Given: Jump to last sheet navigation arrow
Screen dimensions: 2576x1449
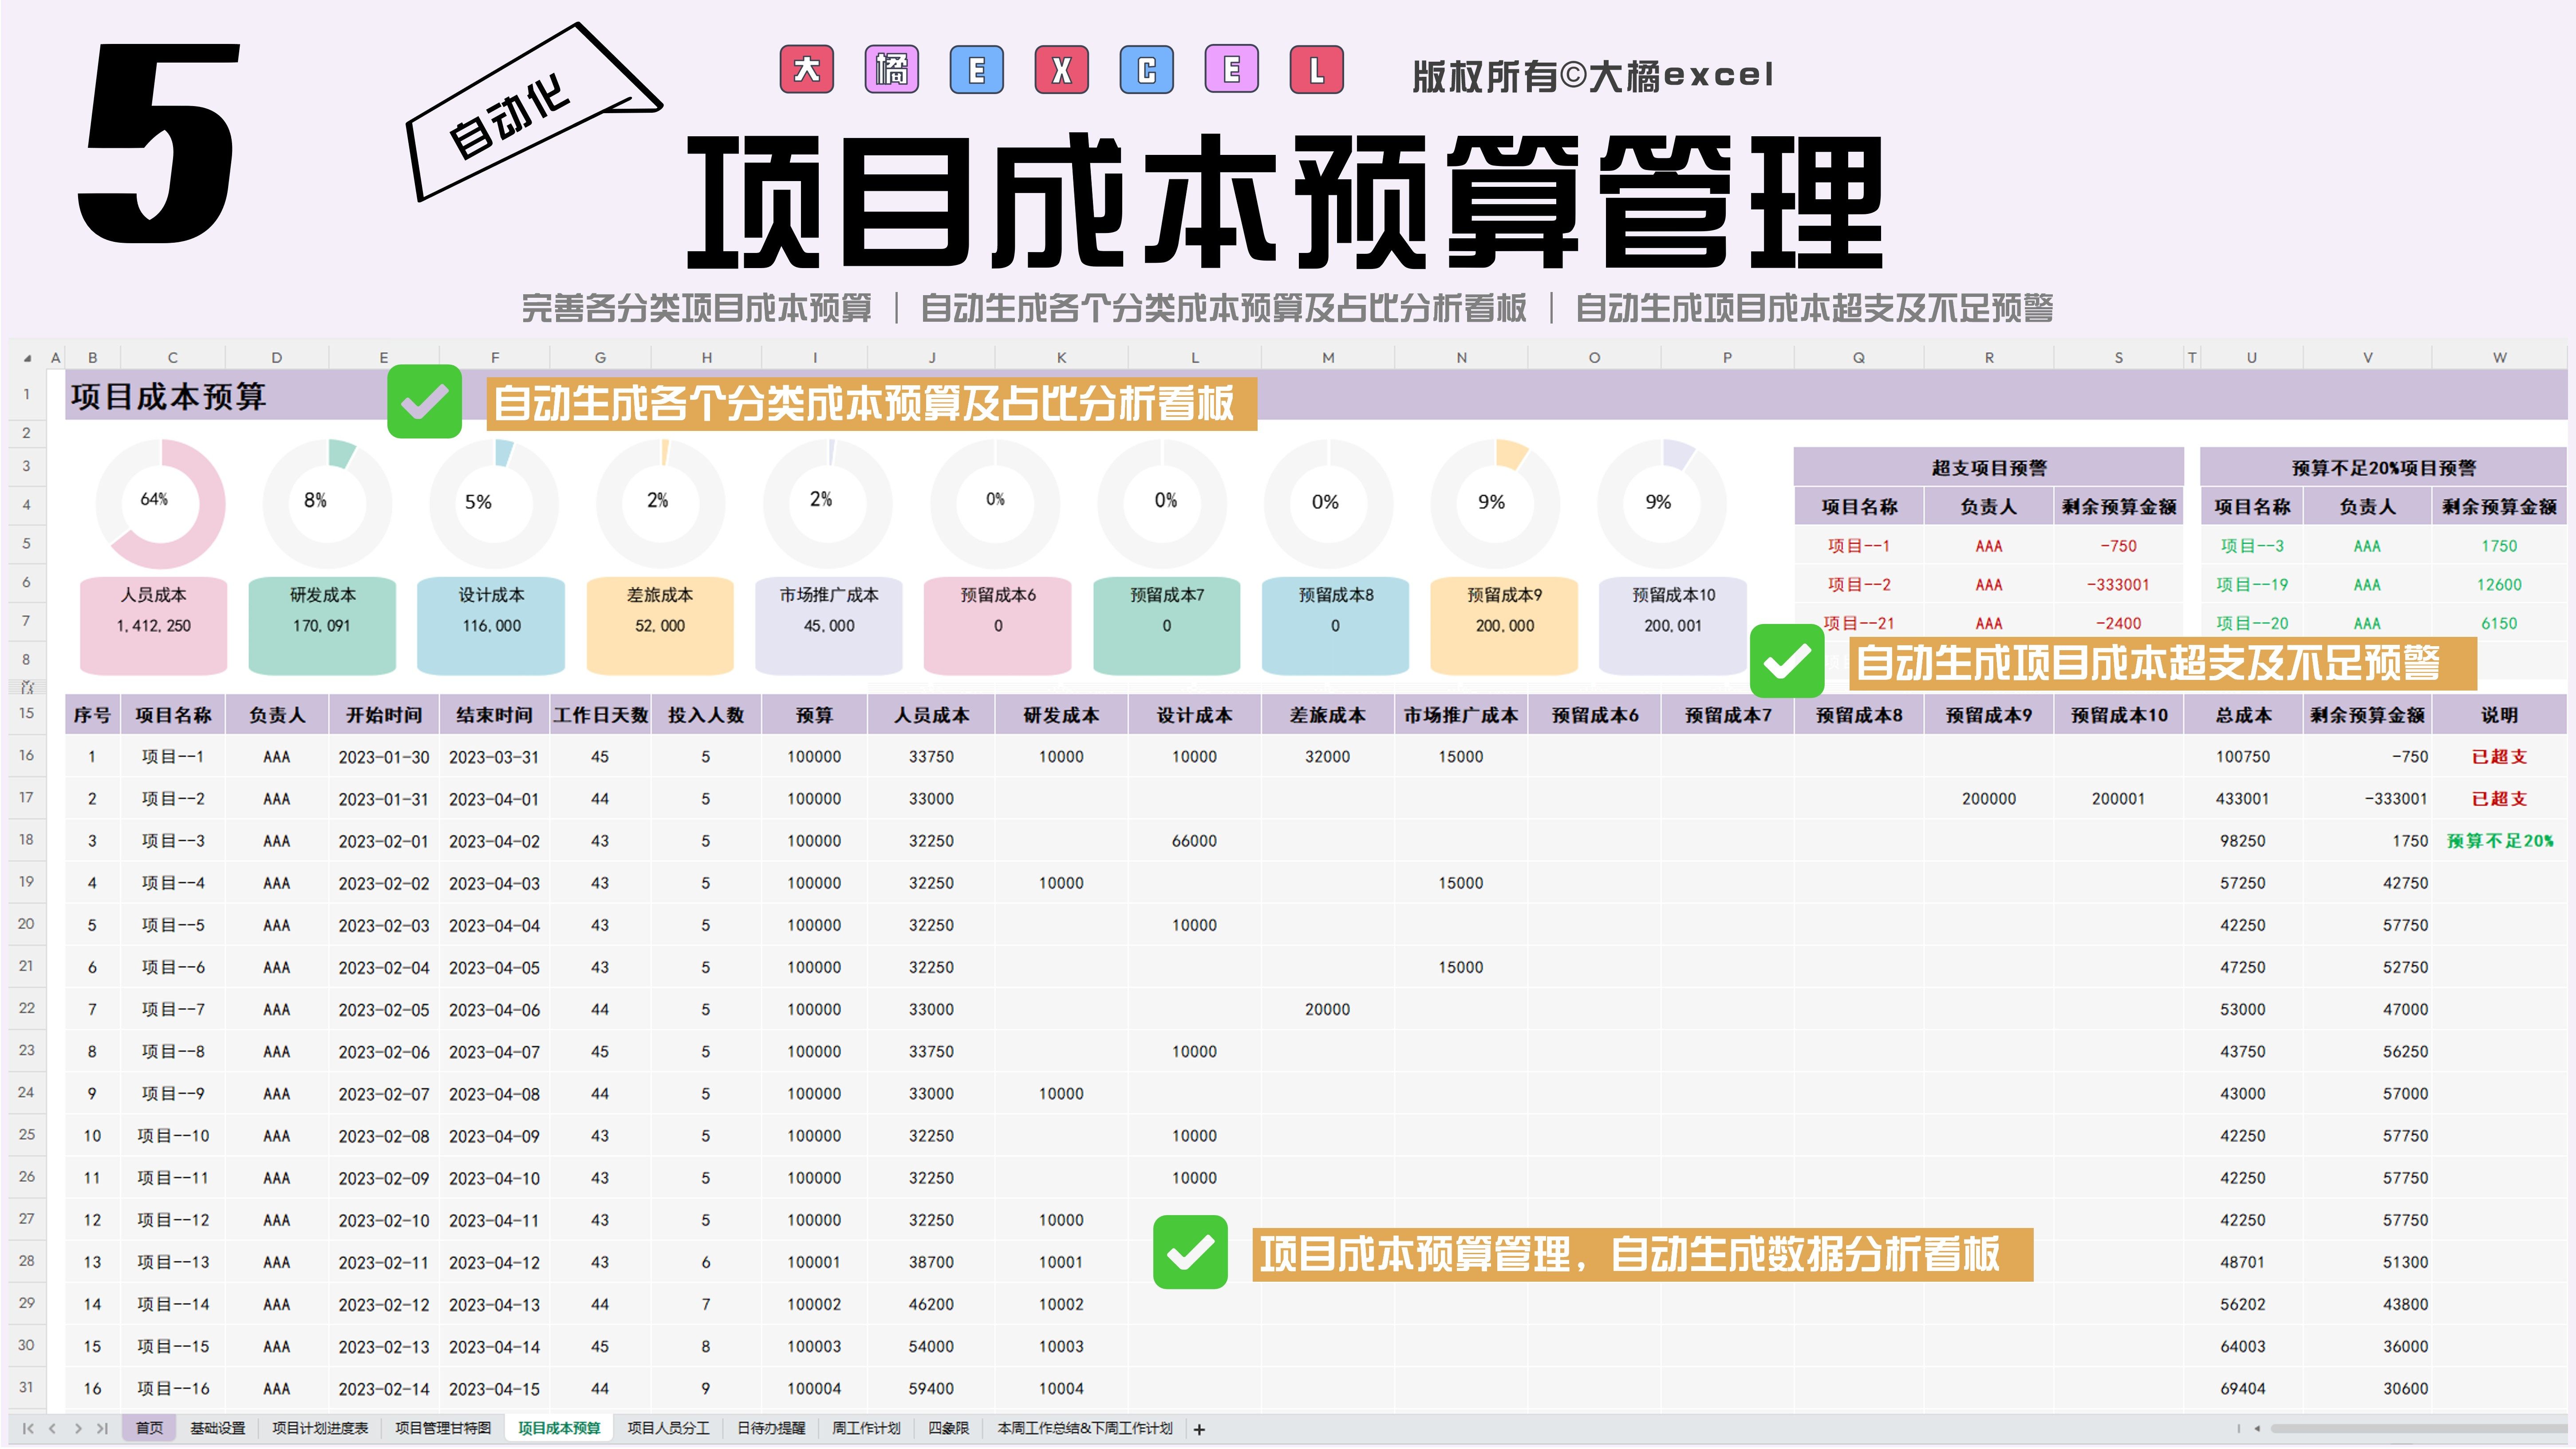Looking at the screenshot, I should click(102, 1429).
